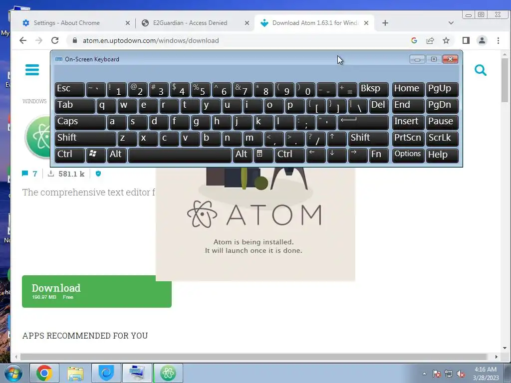
Task: Click the site lock icon
Action: (75, 40)
